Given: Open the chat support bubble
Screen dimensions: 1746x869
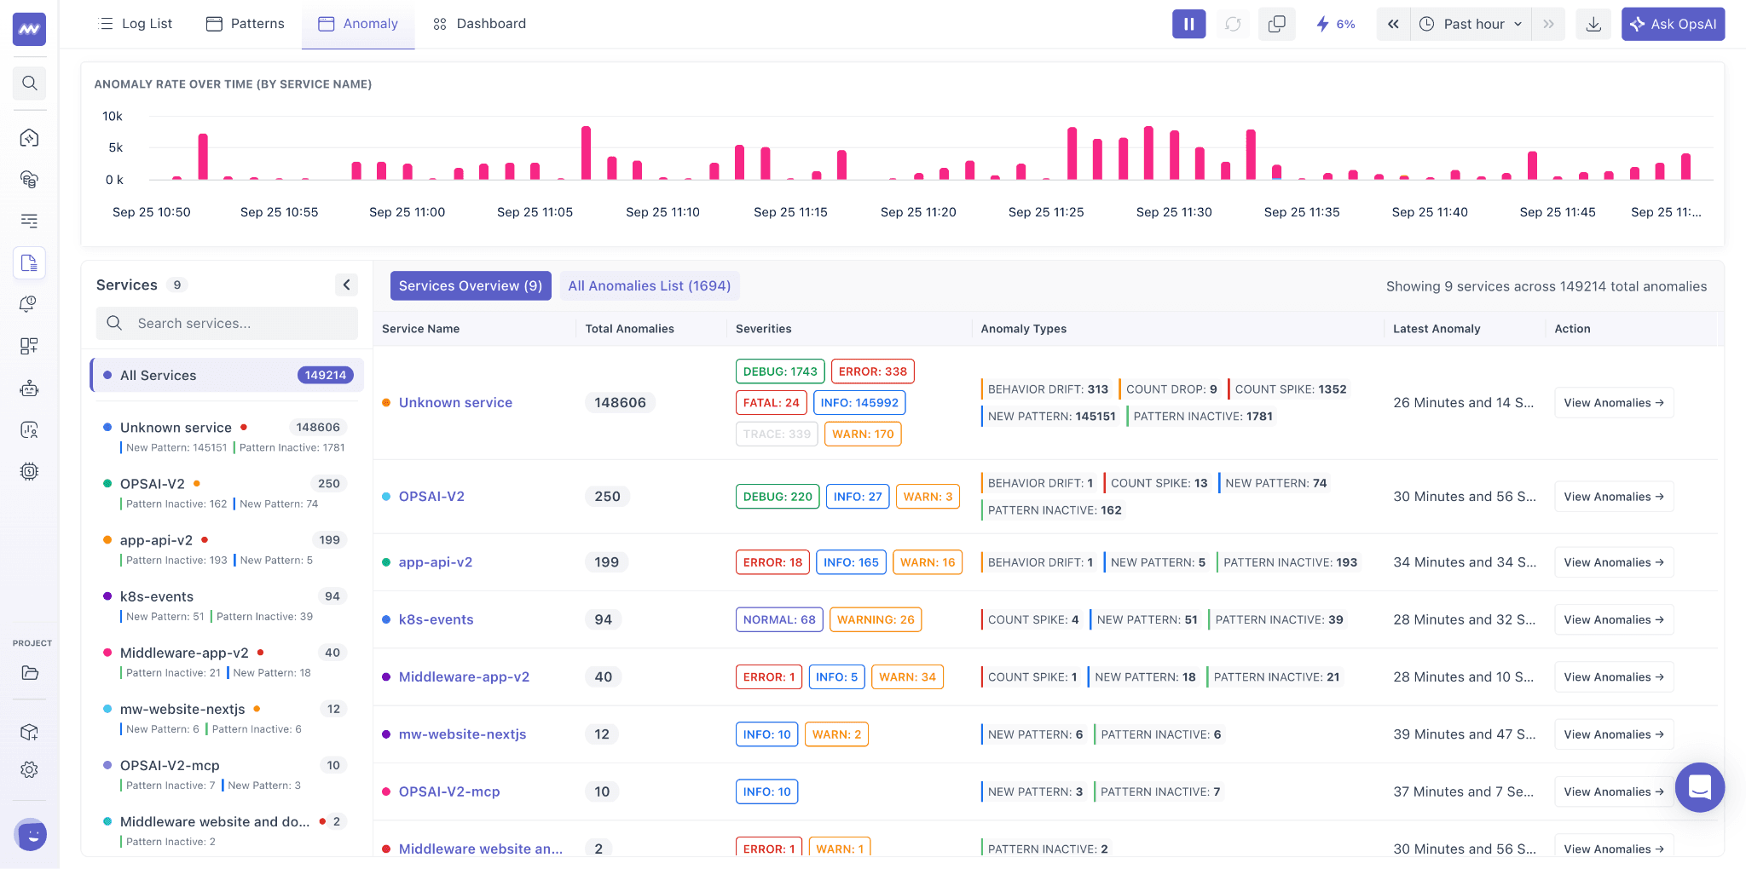Looking at the screenshot, I should [1699, 787].
